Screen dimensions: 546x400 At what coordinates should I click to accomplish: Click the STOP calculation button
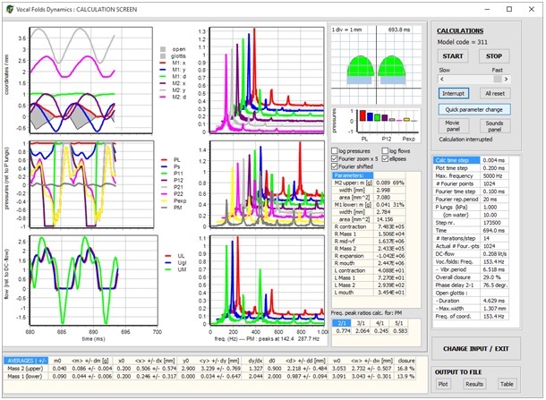pyautogui.click(x=494, y=56)
